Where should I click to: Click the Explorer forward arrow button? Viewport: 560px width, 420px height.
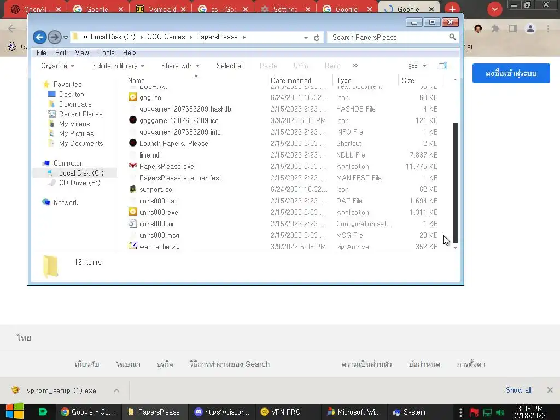[54, 37]
